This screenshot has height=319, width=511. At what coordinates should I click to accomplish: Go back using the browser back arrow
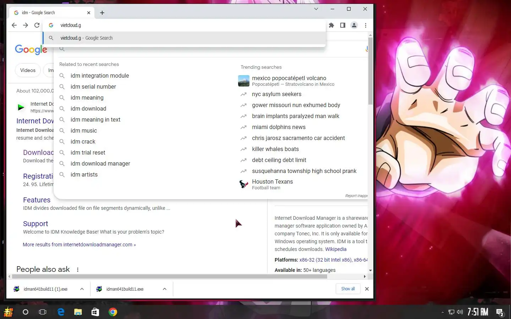click(14, 25)
